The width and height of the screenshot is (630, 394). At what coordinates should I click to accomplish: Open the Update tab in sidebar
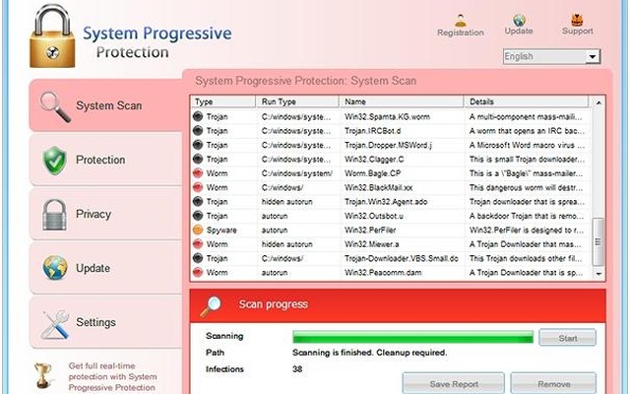click(105, 268)
